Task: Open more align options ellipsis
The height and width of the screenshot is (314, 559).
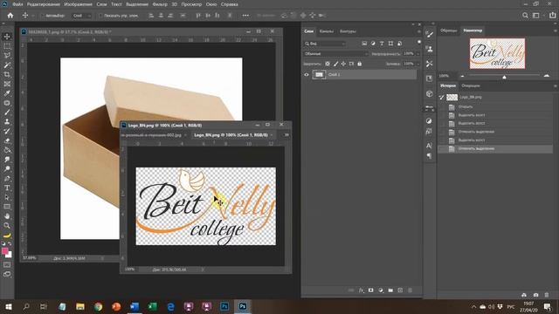Action: tap(245, 16)
